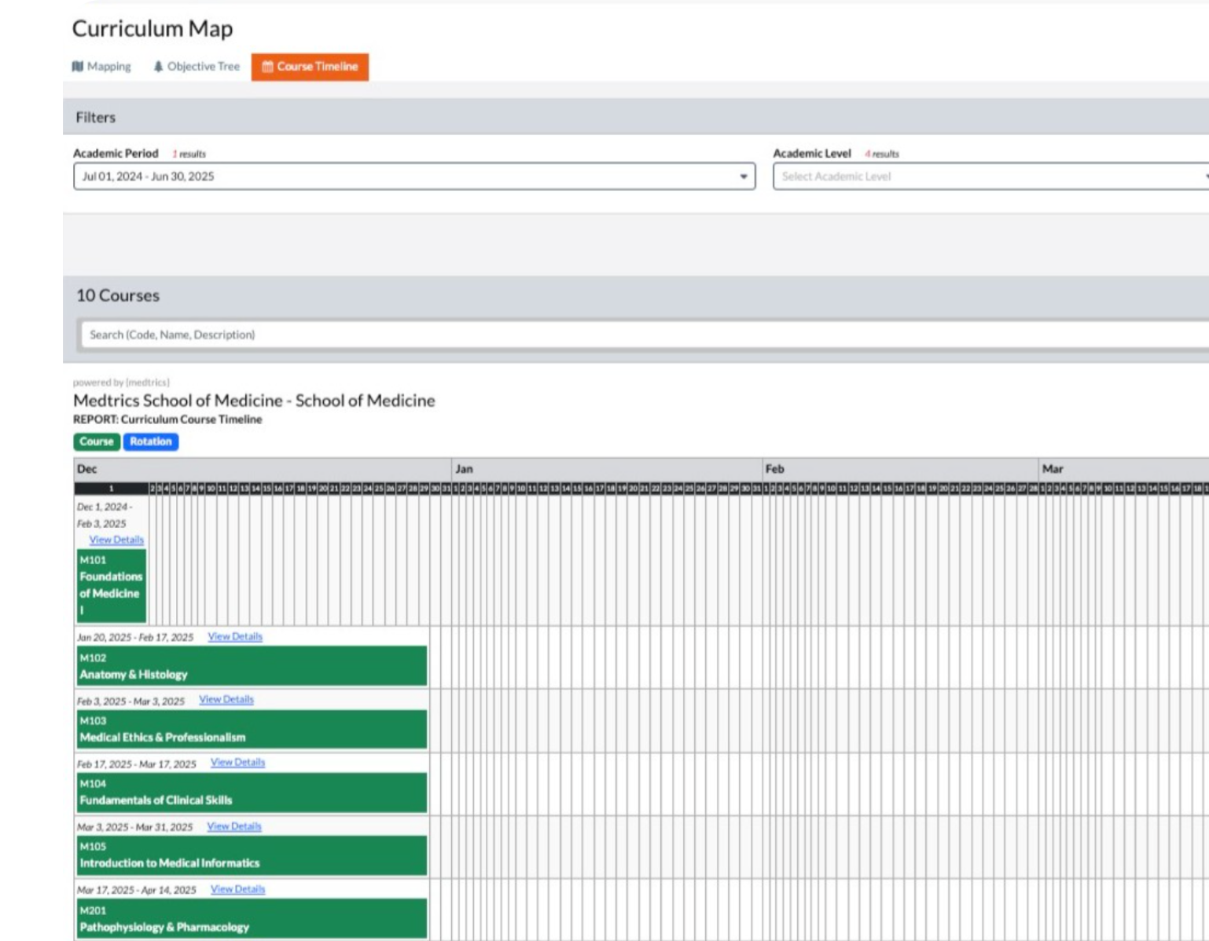The height and width of the screenshot is (941, 1209).
Task: Open View Details for M103 Medical Ethics course
Action: (x=226, y=699)
